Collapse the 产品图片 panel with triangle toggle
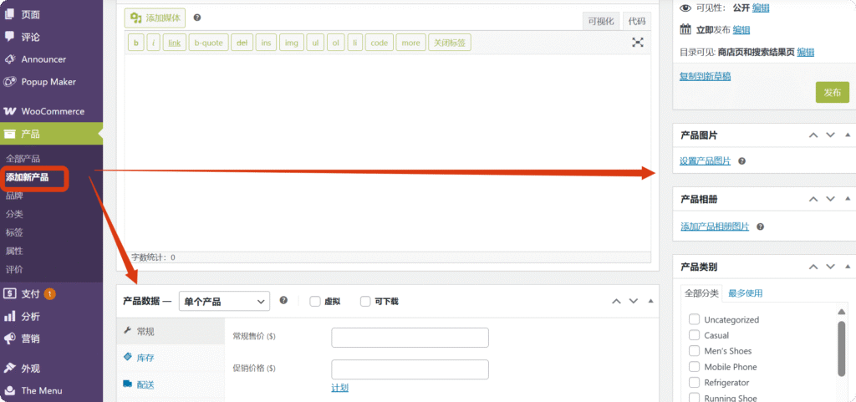This screenshot has height=402, width=856. 848,135
